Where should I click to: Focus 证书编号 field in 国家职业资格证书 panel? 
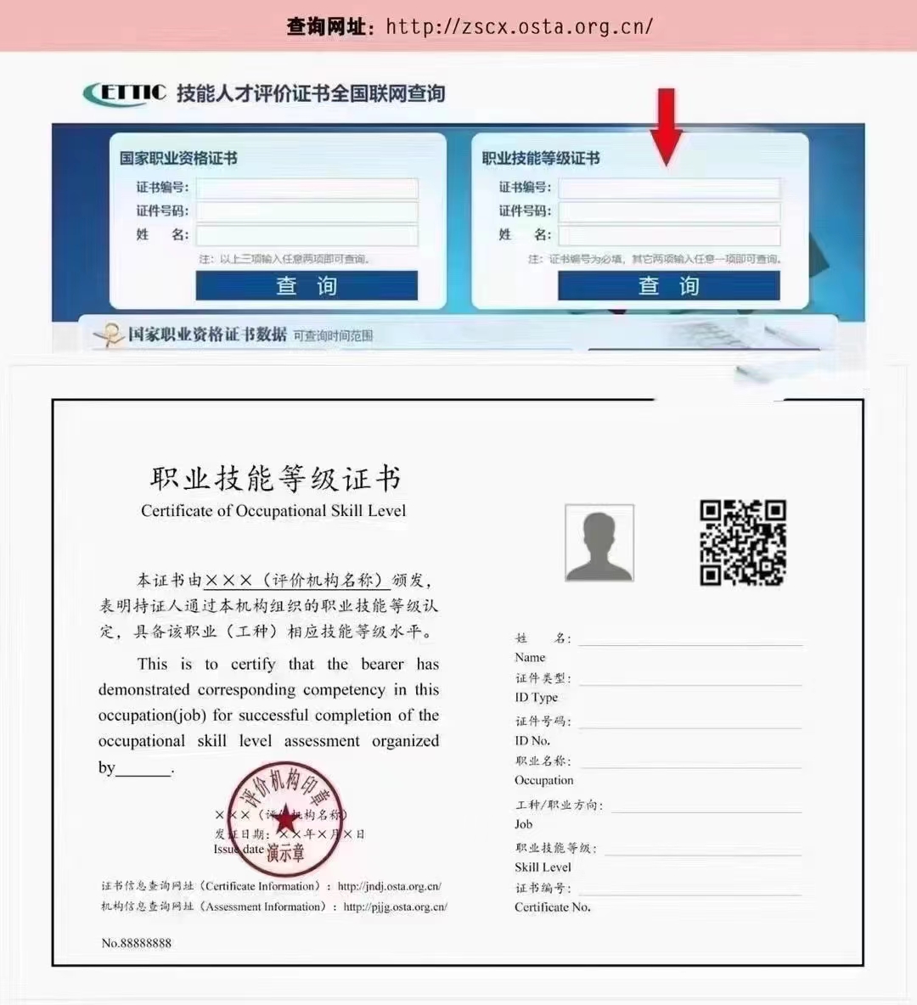(307, 188)
